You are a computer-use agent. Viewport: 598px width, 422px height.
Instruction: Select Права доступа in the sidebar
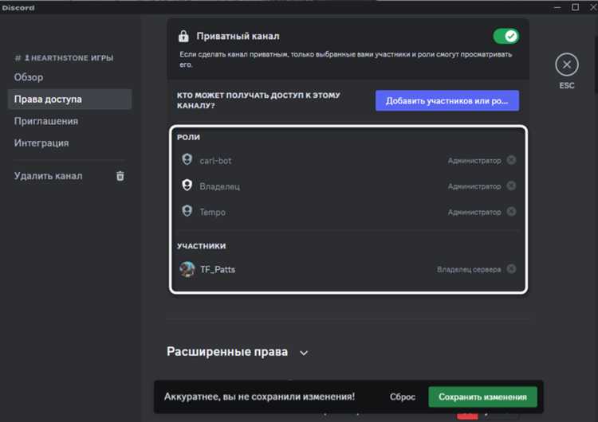click(x=70, y=100)
